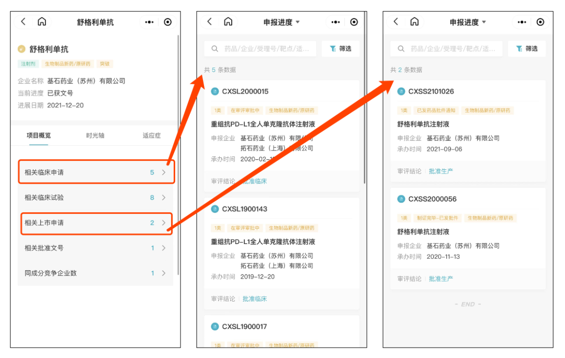Click the 进展日期 value 2021-12-20
This screenshot has width=565, height=358.
tap(65, 106)
